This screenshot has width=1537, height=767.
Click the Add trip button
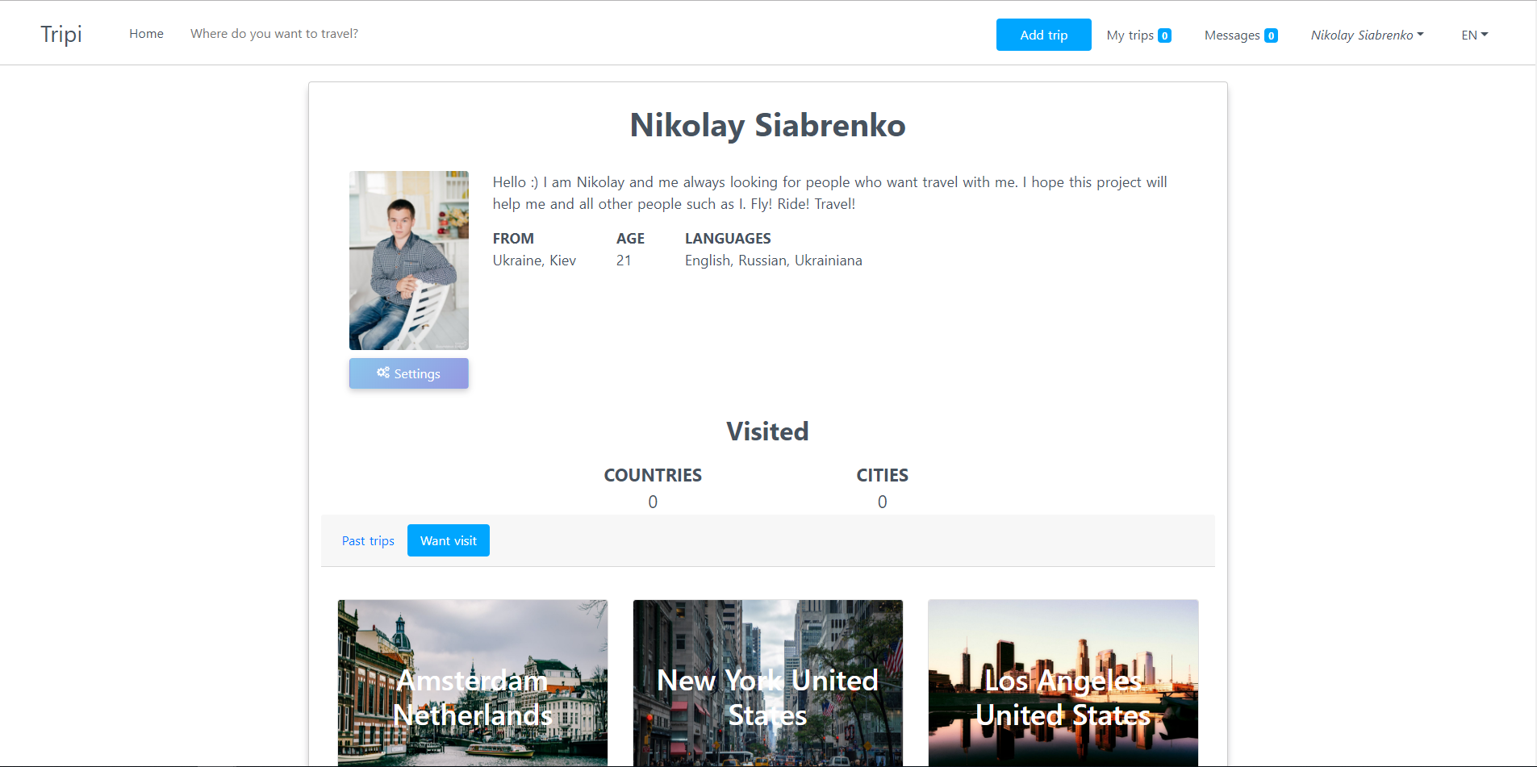[1043, 35]
